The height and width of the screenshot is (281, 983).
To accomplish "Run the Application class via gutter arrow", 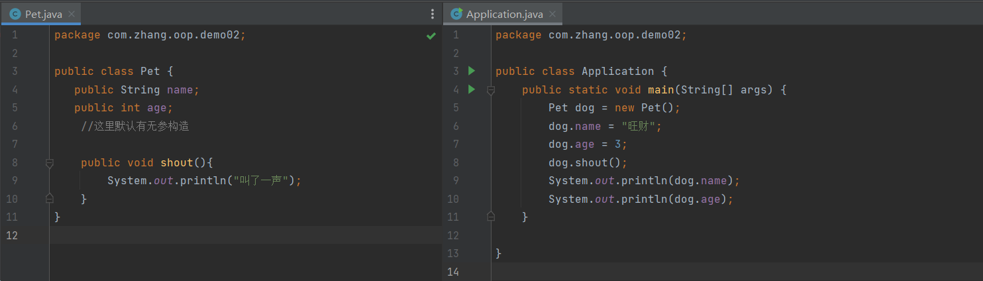I will [x=472, y=71].
